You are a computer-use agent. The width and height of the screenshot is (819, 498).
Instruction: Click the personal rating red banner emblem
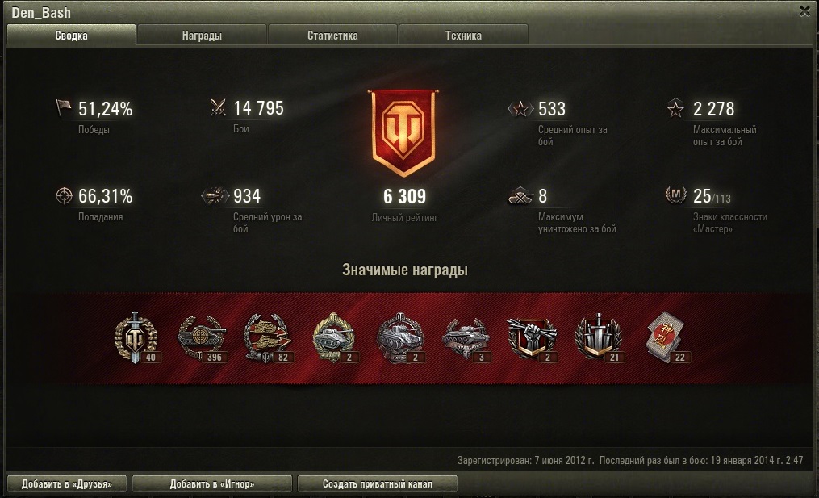(x=403, y=132)
